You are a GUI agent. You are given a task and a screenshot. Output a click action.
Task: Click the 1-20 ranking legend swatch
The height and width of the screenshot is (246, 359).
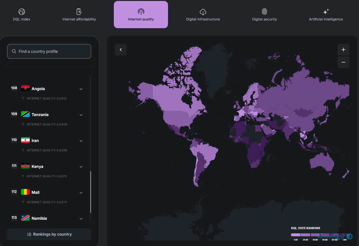[x=295, y=235]
